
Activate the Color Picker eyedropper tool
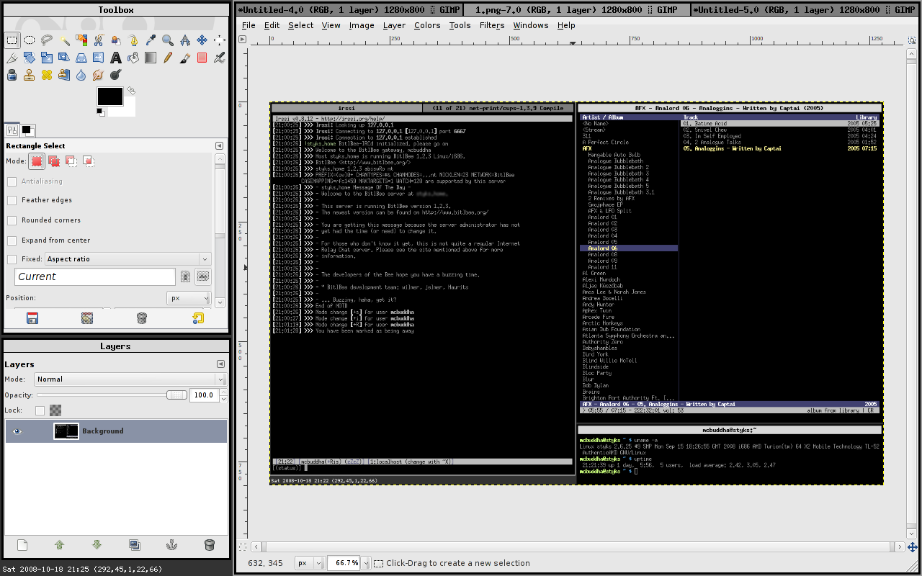tap(151, 40)
